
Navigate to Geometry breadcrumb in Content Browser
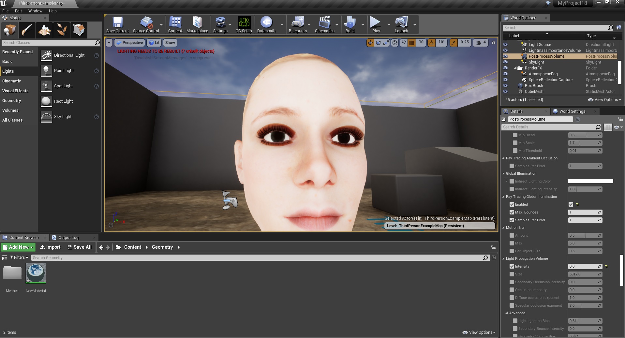pyautogui.click(x=162, y=247)
